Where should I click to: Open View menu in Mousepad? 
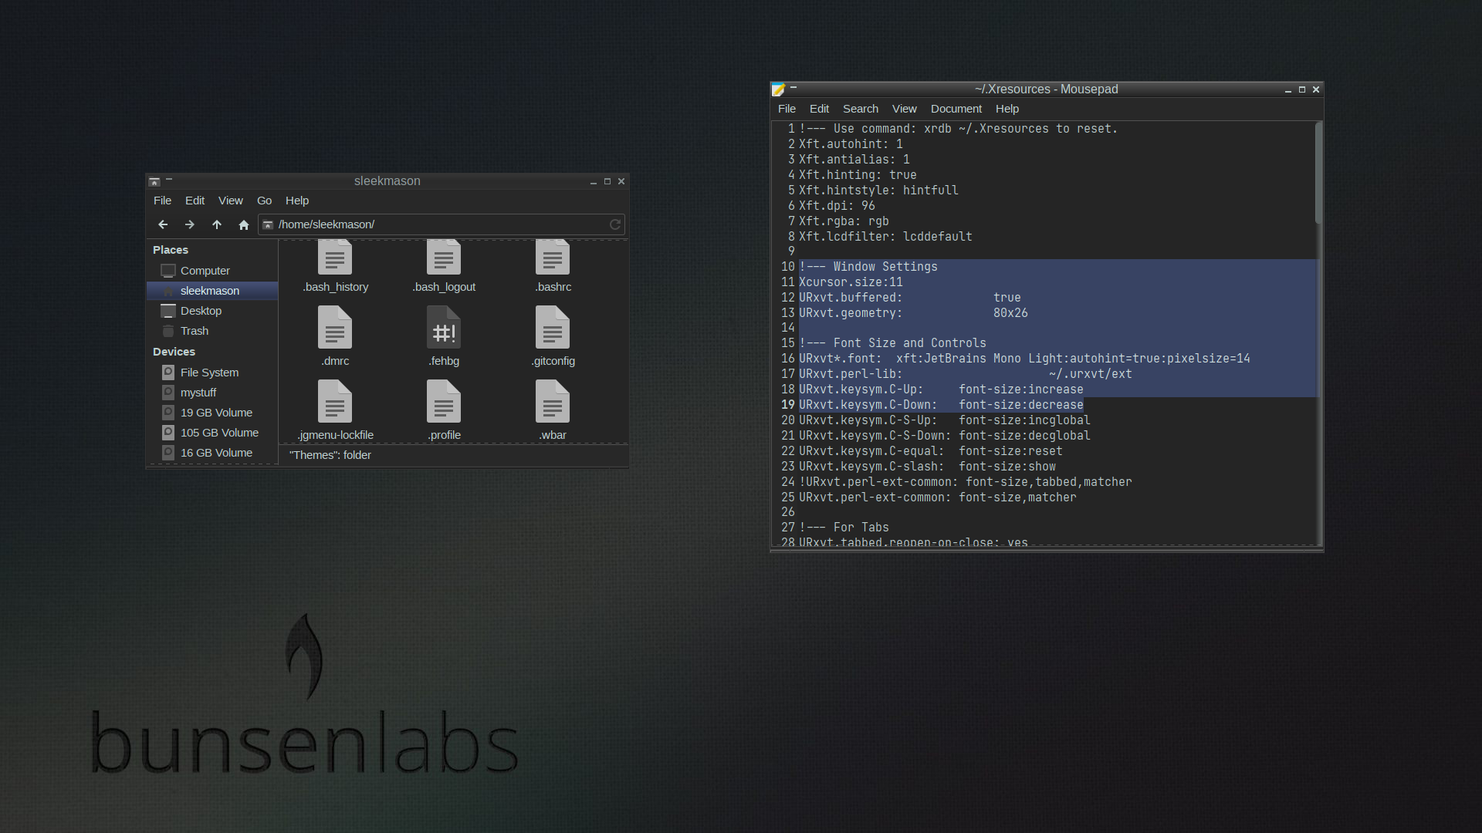(x=905, y=109)
